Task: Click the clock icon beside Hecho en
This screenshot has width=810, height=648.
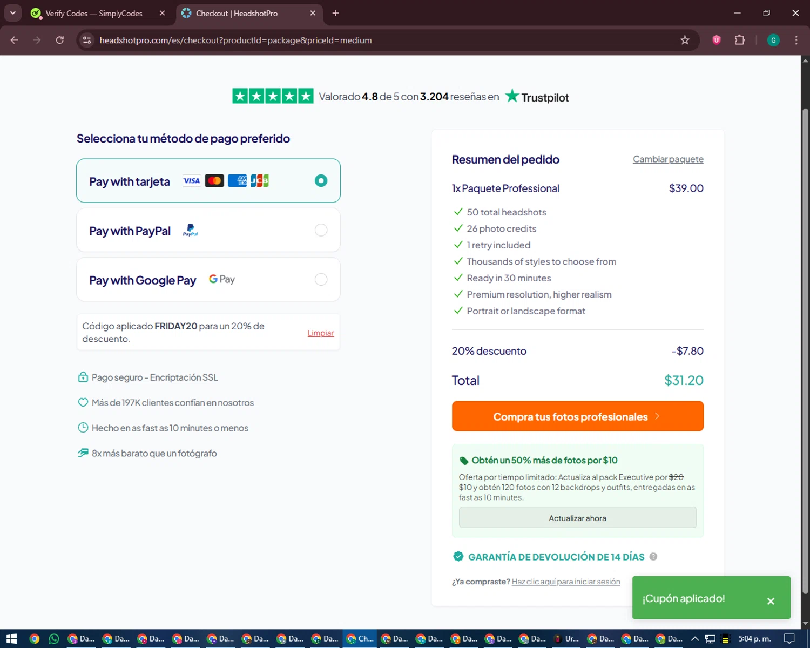Action: tap(83, 428)
